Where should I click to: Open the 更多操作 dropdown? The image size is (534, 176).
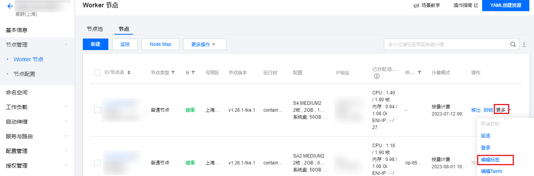coord(204,44)
